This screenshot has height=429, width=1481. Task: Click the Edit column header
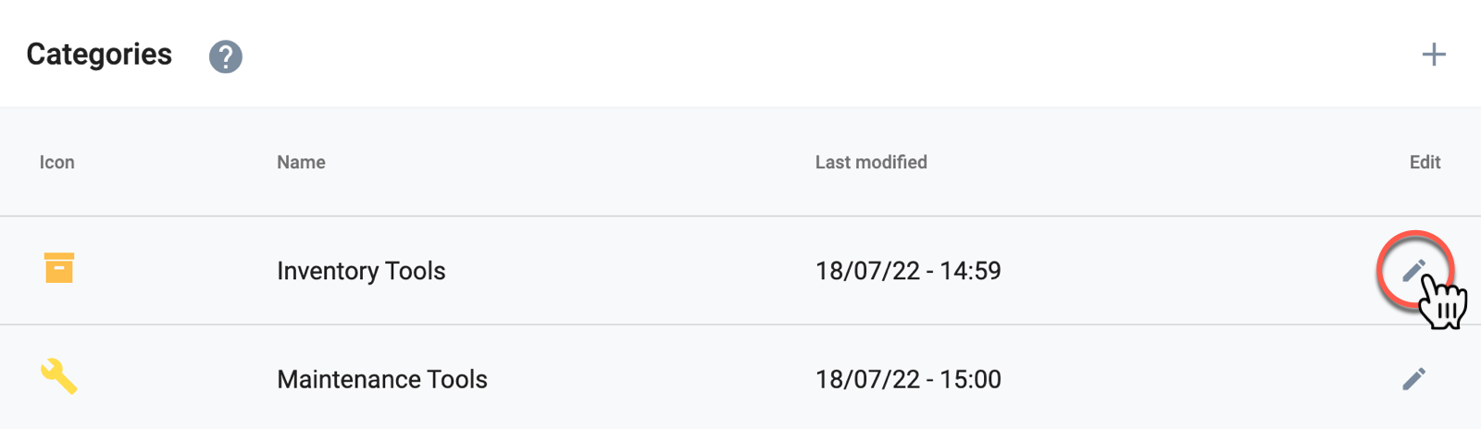click(1425, 162)
